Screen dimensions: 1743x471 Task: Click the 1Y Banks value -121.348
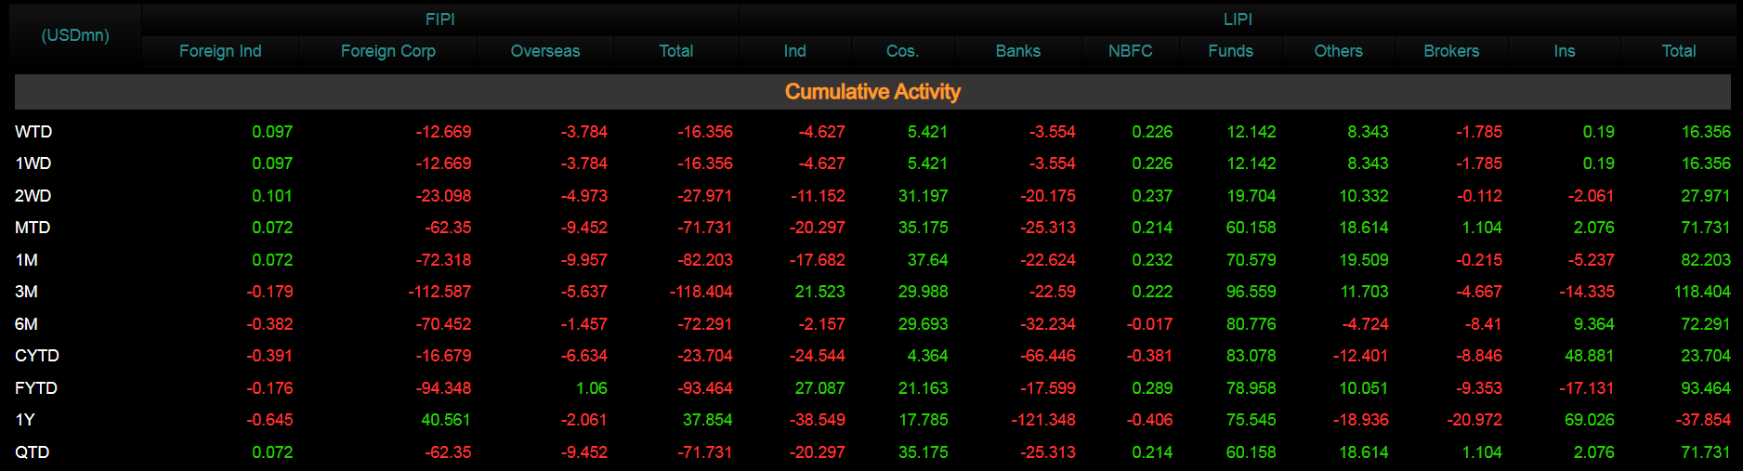coord(1043,420)
